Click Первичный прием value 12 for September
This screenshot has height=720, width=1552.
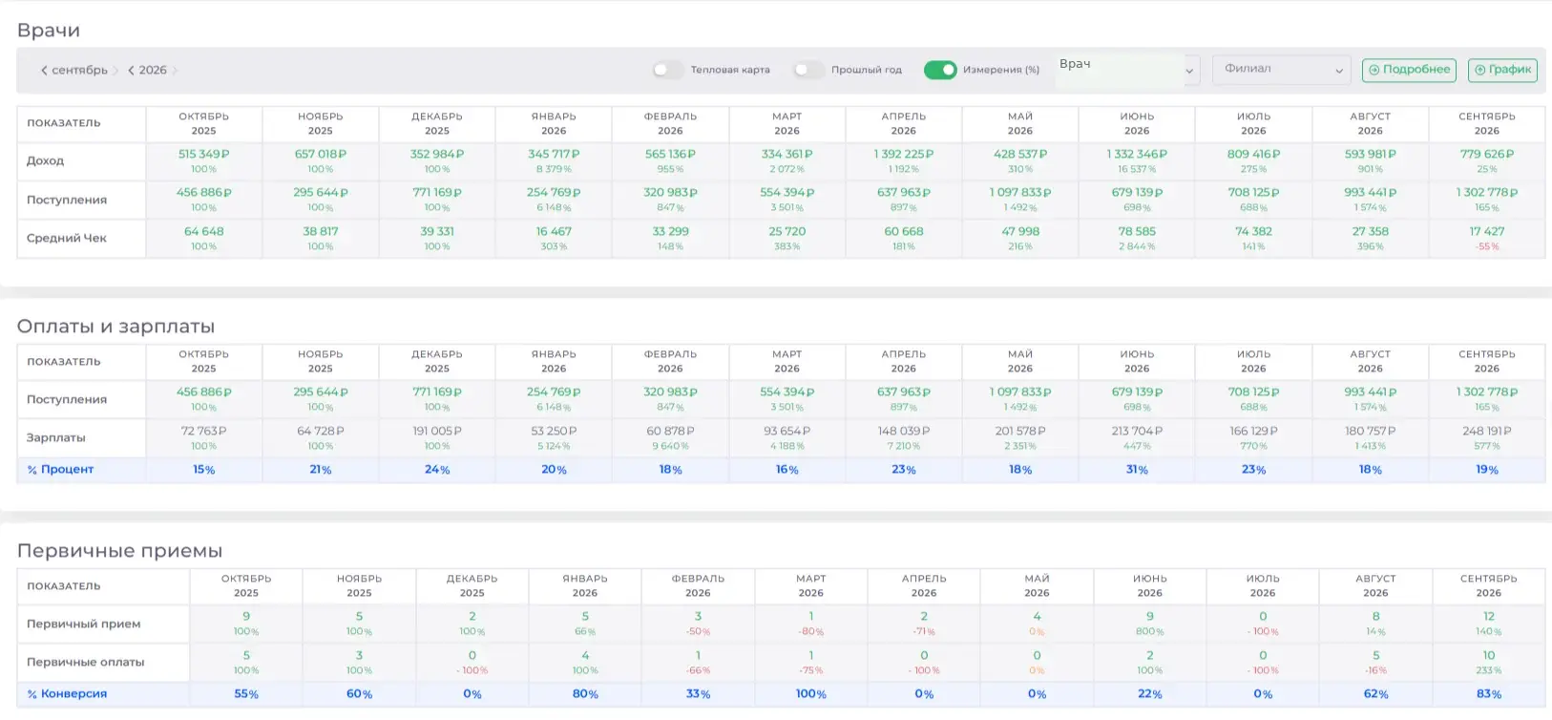pos(1489,616)
